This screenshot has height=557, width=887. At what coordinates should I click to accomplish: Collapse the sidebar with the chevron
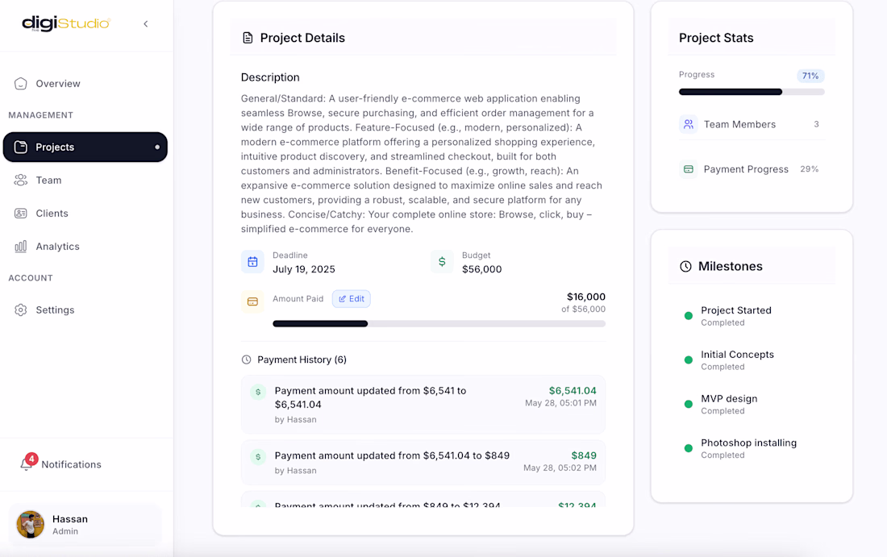(146, 24)
